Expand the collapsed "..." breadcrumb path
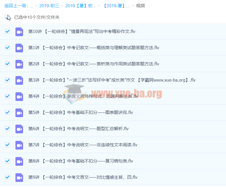 [x=31, y=6]
